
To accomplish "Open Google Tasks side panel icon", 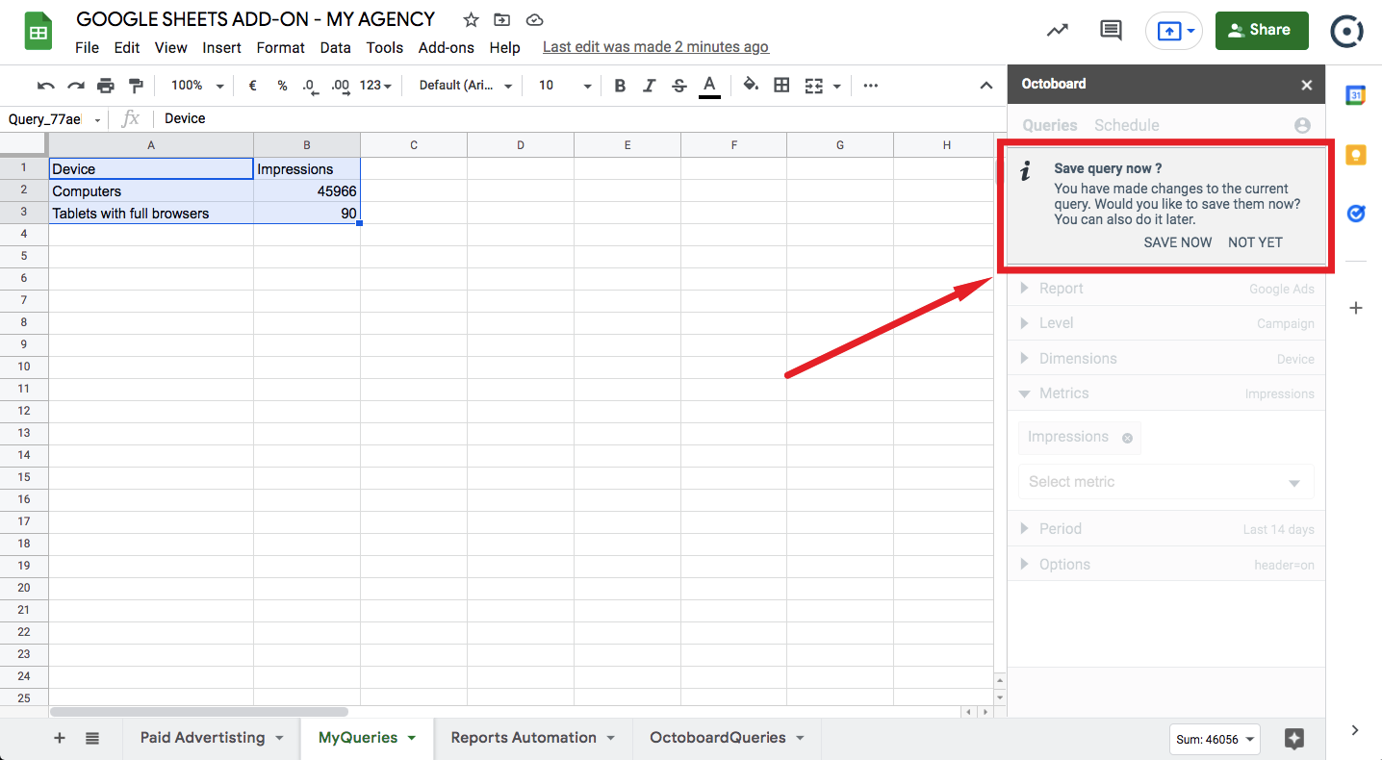I will (x=1355, y=214).
